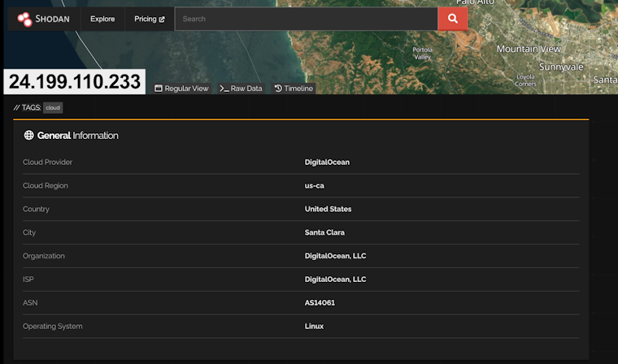Screen dimensions: 618x364
Task: Click Mountain View on the map
Action: pyautogui.click(x=529, y=49)
